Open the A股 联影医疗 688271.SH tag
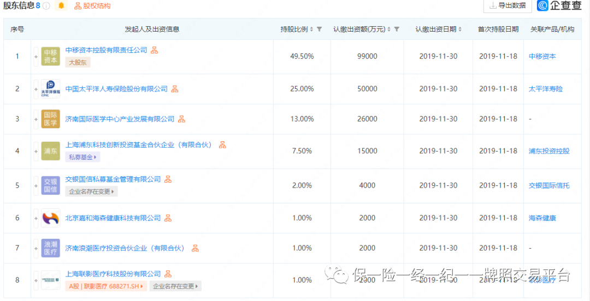The height and width of the screenshot is (301, 590). tap(106, 286)
